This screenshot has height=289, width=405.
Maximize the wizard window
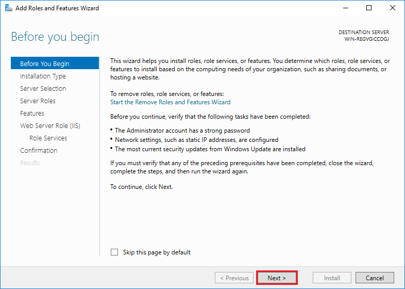[x=369, y=8]
